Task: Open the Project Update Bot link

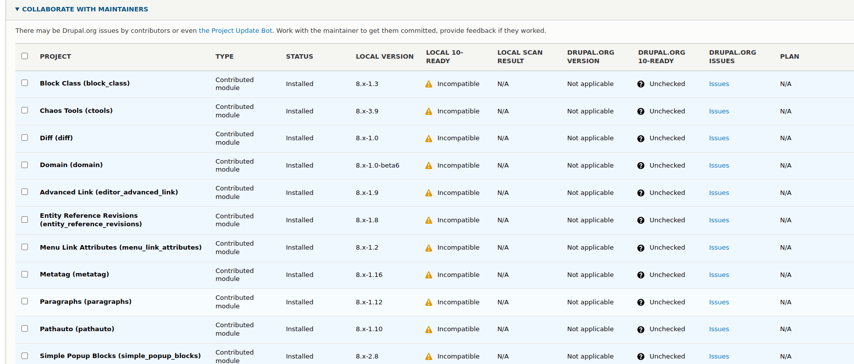Action: click(x=236, y=31)
